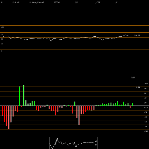Screen dimensions: 149x149
Task: Click the MR axis label 60
Action: (145, 93)
